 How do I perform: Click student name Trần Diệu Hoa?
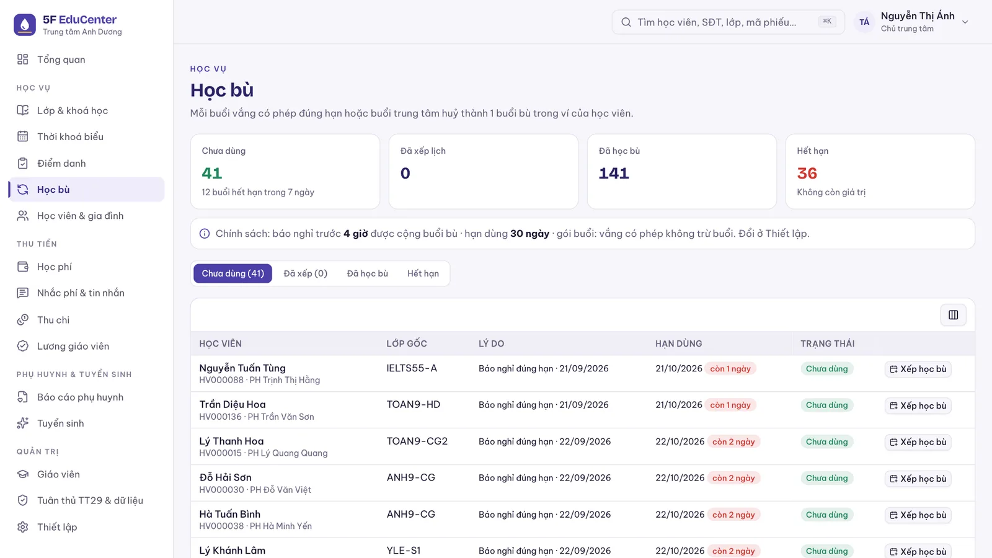(x=232, y=404)
